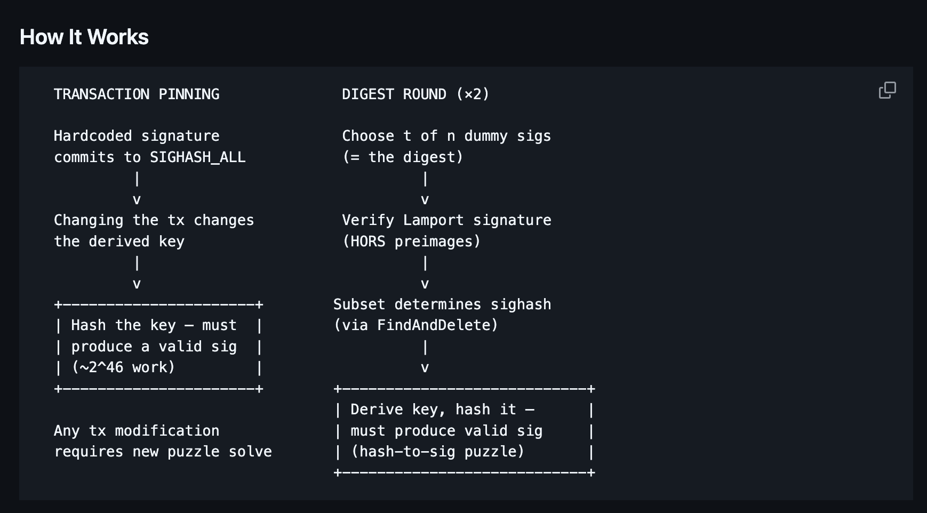The width and height of the screenshot is (927, 513).
Task: Click "Changing the tx changes" line
Action: point(154,220)
